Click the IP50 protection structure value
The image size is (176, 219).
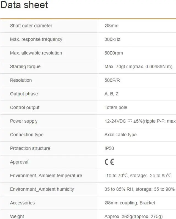click(x=109, y=148)
